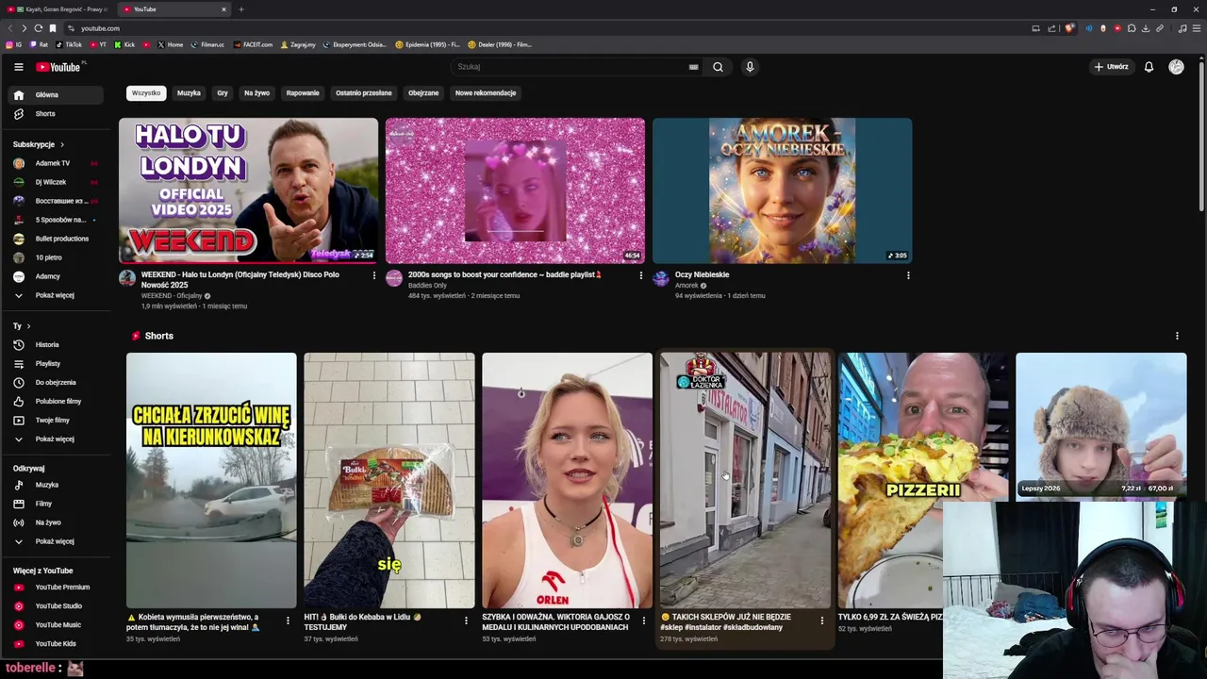Open the Główna home item

pos(56,95)
